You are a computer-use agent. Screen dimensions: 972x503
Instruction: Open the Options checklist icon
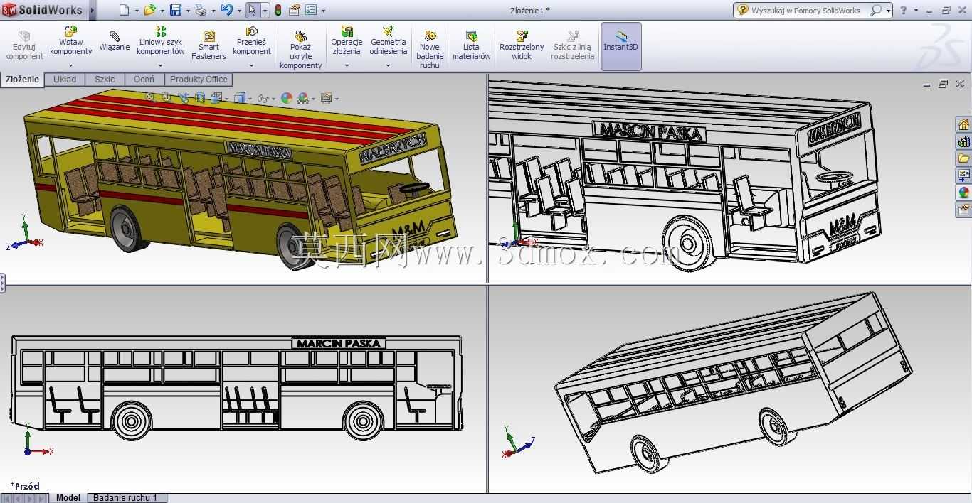(x=311, y=10)
